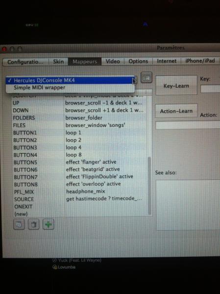Click the Action text input field
The width and height of the screenshot is (220, 294).
(188, 125)
